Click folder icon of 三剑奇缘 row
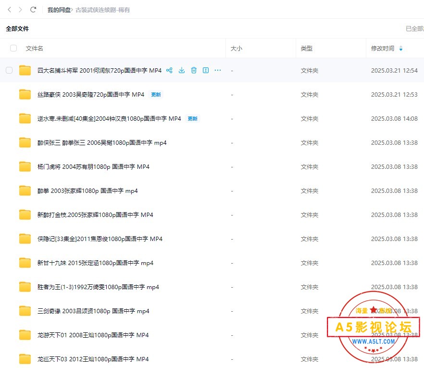The width and height of the screenshot is (424, 368). (25, 311)
